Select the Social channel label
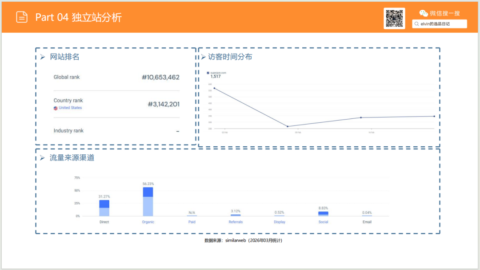This screenshot has height=270, width=480. 323,222
